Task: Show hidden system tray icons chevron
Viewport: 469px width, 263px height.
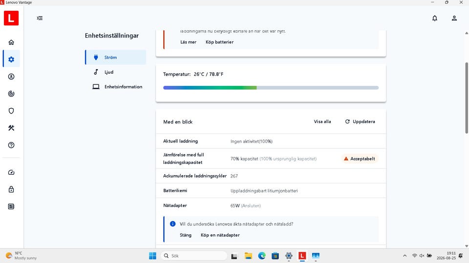Action: point(405,256)
